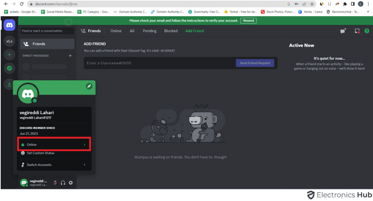Image resolution: width=373 pixels, height=201 pixels.
Task: Bookmark this page with the star icon
Action: 312,4
